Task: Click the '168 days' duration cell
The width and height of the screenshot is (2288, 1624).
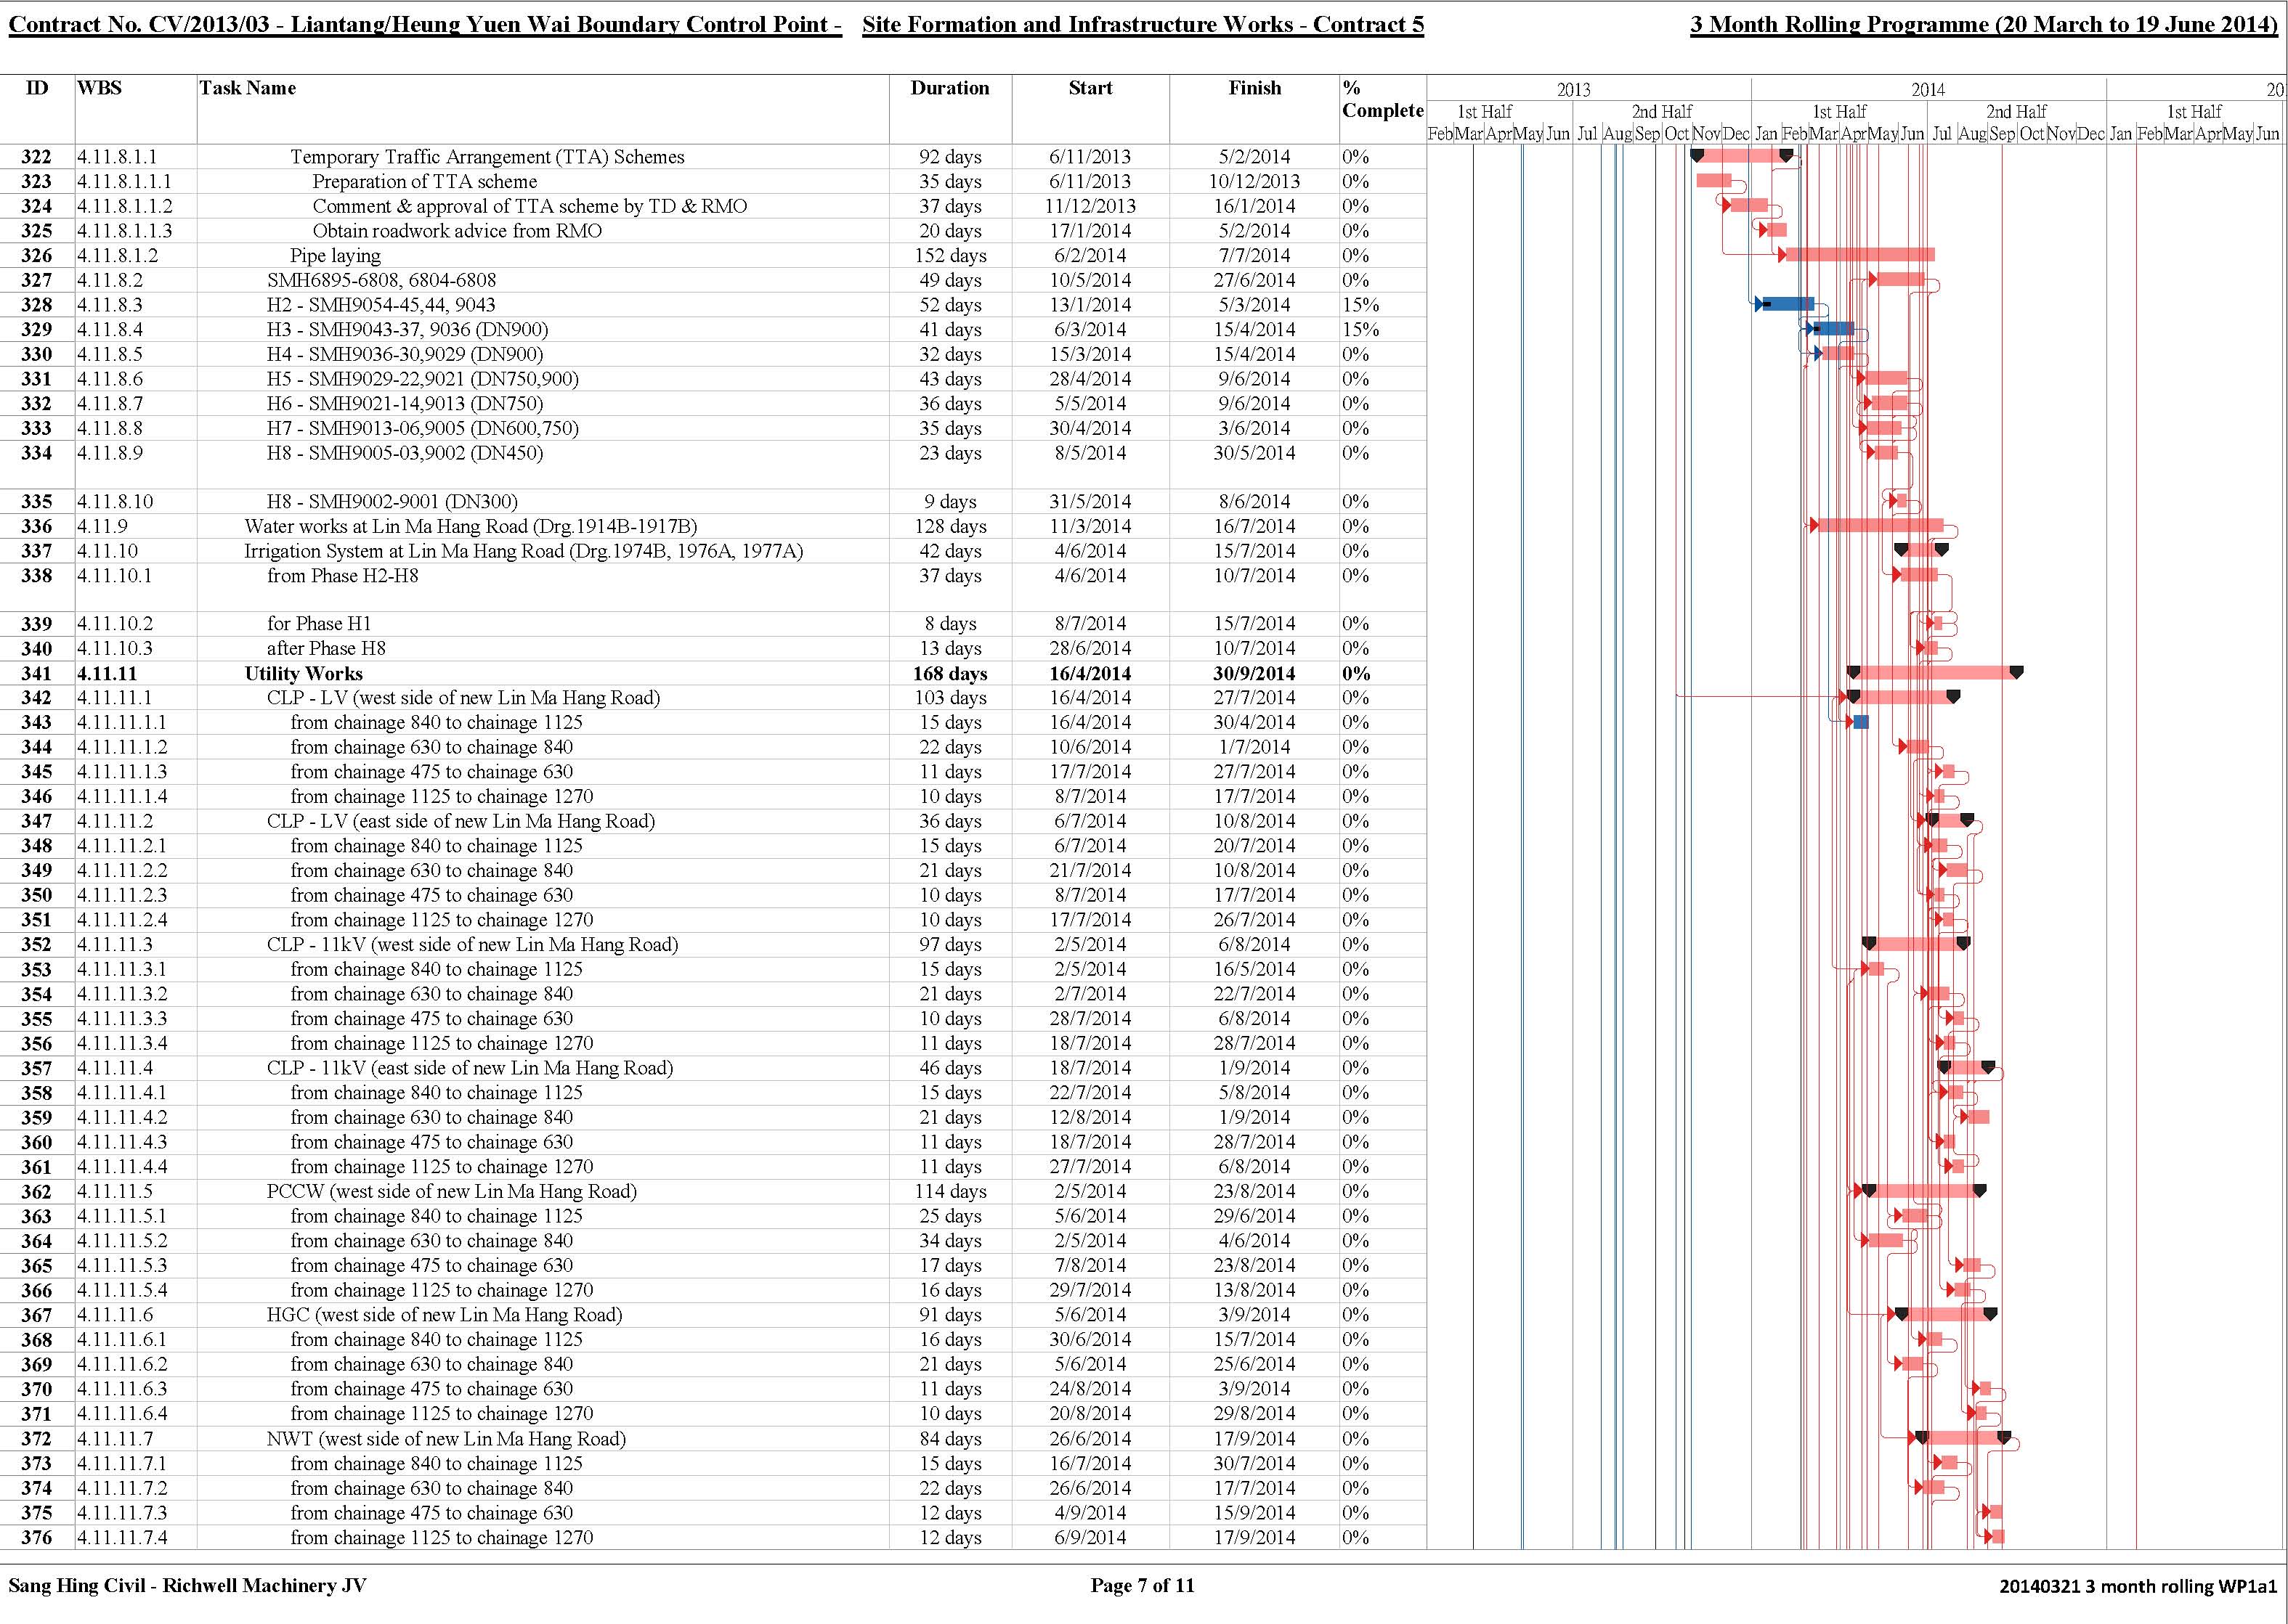Action: click(949, 674)
